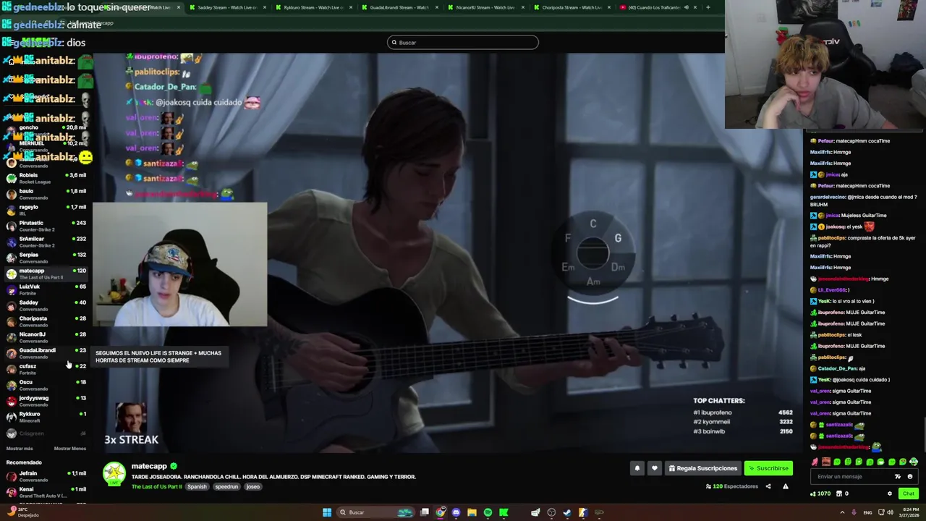Viewport: 926px width, 521px height.
Task: Click the joseo tag
Action: click(x=252, y=487)
